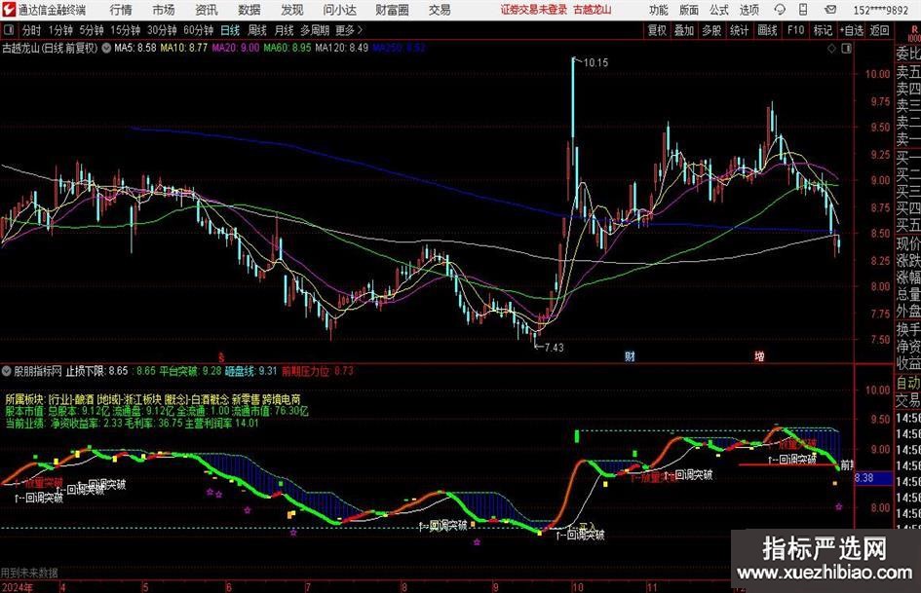
Task: Open the 财富圈 menu
Action: click(x=392, y=10)
